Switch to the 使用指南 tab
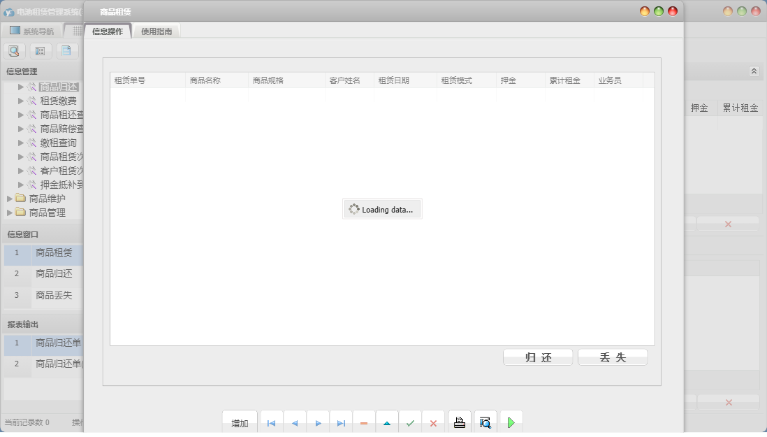This screenshot has height=437, width=767. (x=156, y=31)
